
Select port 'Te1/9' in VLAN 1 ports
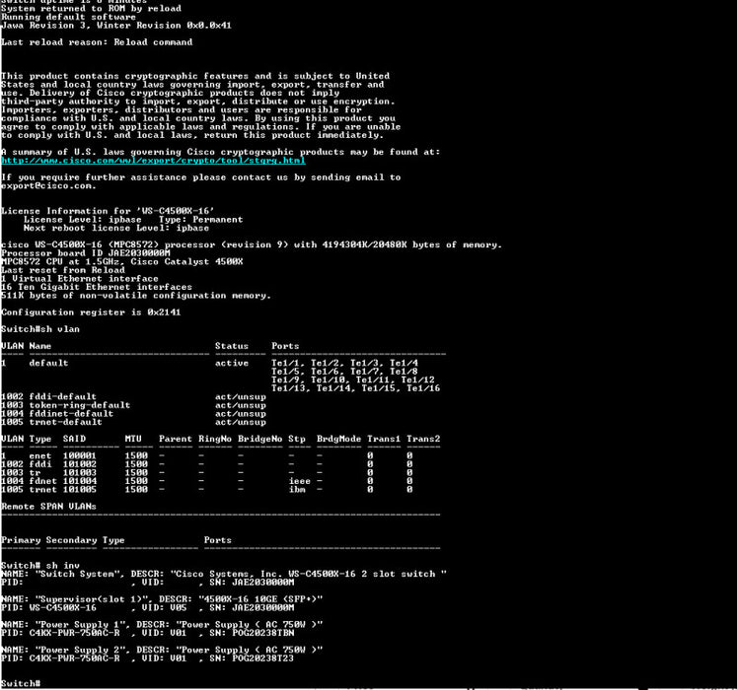point(285,380)
